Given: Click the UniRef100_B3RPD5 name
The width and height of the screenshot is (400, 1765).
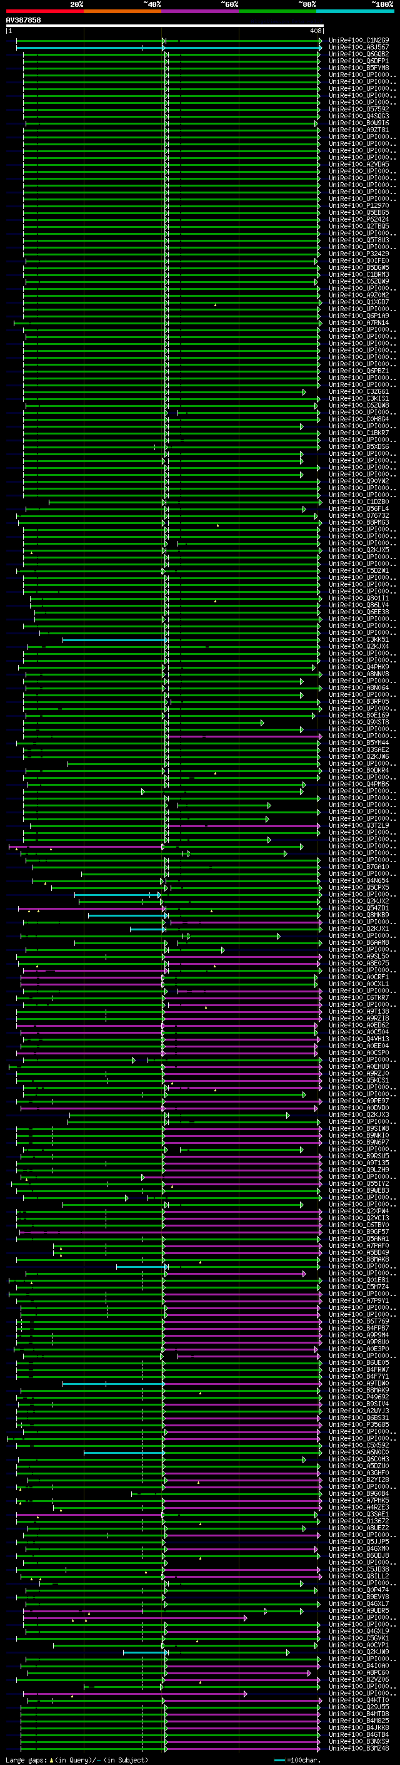Looking at the screenshot, I should [359, 702].
